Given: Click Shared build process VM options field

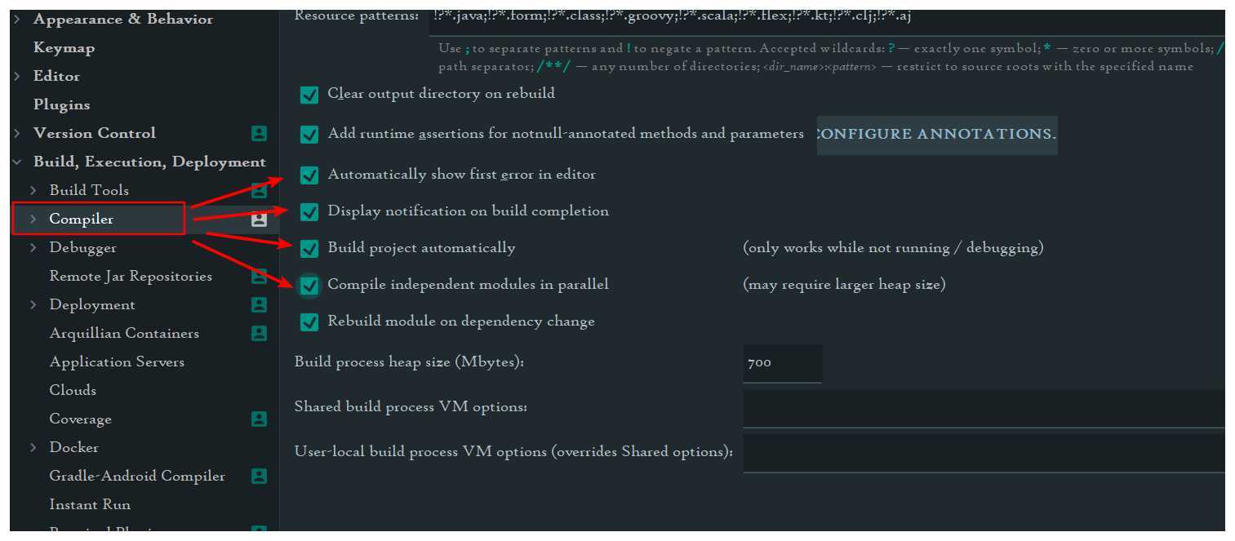Looking at the screenshot, I should [x=984, y=408].
